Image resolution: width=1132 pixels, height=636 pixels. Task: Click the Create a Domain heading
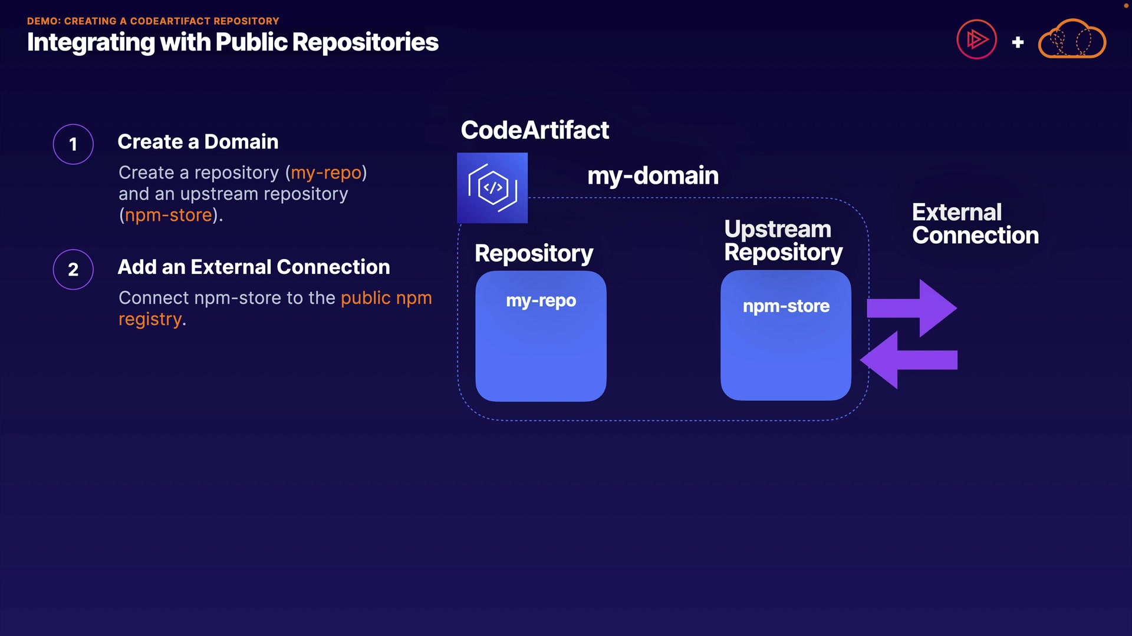point(198,142)
